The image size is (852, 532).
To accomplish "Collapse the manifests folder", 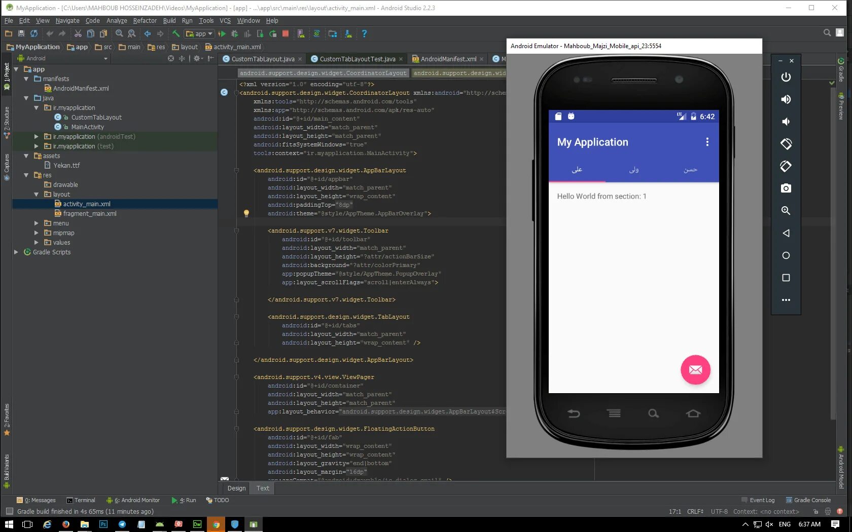I will pyautogui.click(x=26, y=79).
